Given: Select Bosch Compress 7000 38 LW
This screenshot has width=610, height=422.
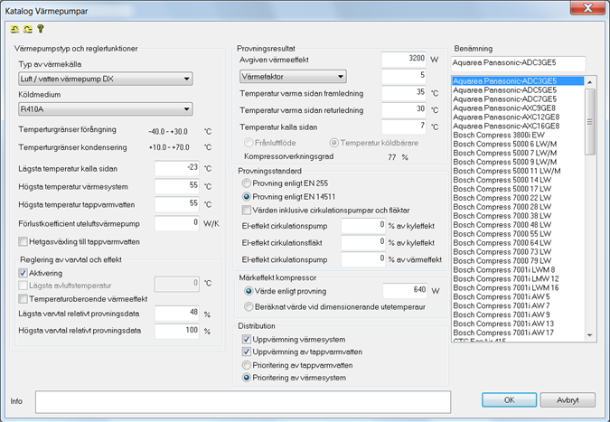Looking at the screenshot, I should coord(518,216).
